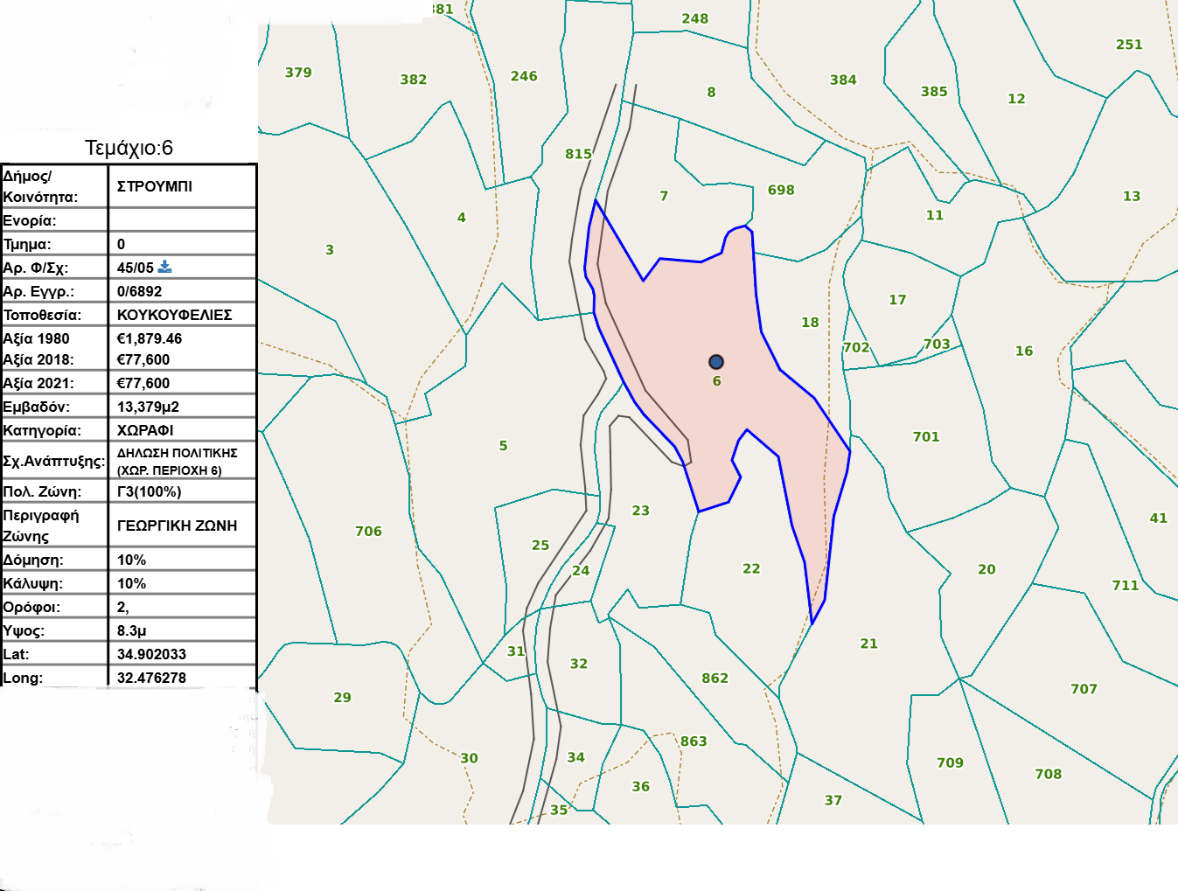Click the registration number 0/6892 value

[x=139, y=291]
